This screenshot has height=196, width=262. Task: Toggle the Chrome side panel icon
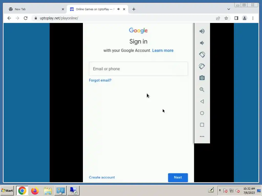coord(236,18)
